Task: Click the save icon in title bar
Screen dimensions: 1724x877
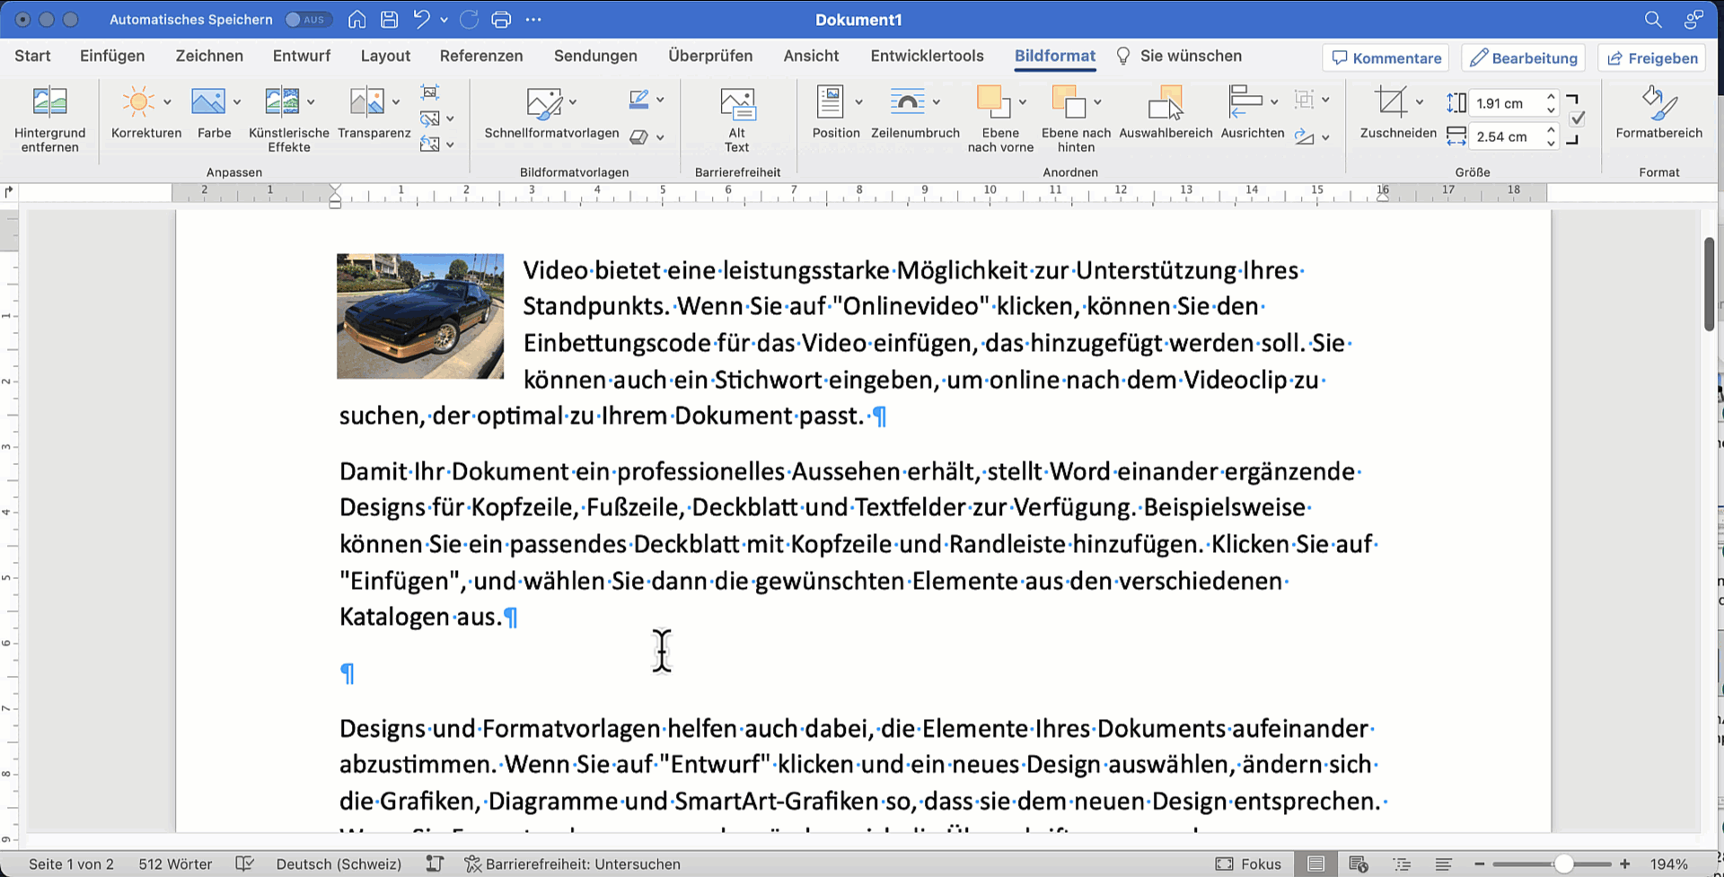Action: pos(390,20)
